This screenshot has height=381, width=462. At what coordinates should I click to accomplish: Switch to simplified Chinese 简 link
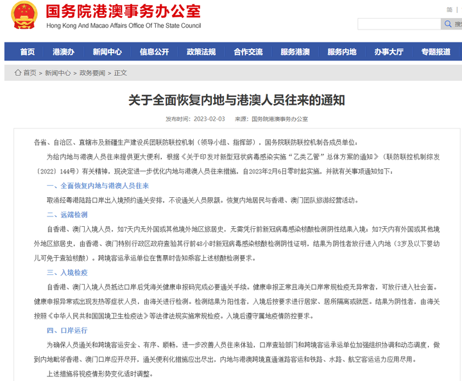point(449,10)
